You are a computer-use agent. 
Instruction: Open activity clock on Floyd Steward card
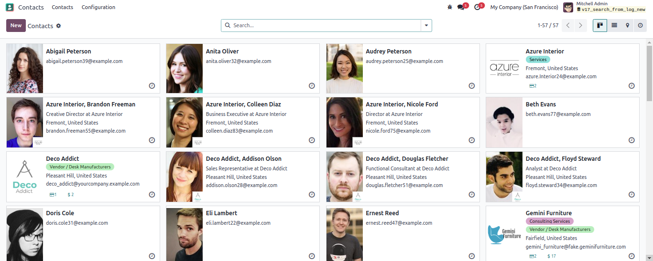(631, 195)
